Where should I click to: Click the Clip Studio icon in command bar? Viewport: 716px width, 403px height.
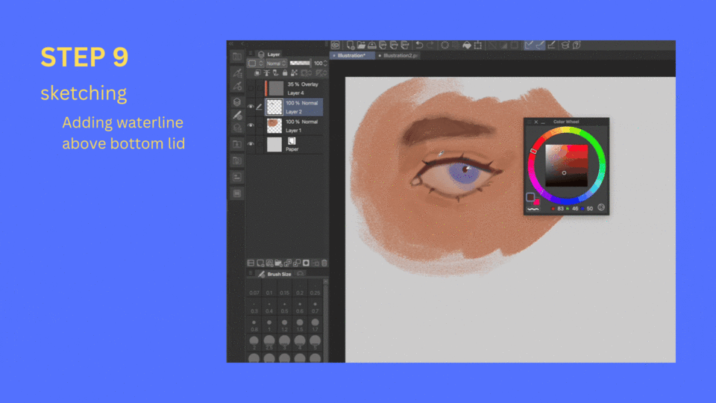(x=336, y=45)
